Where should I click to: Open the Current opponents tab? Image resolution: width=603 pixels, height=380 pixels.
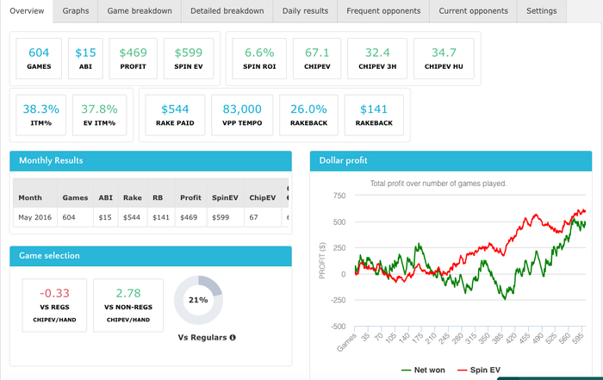click(x=473, y=10)
